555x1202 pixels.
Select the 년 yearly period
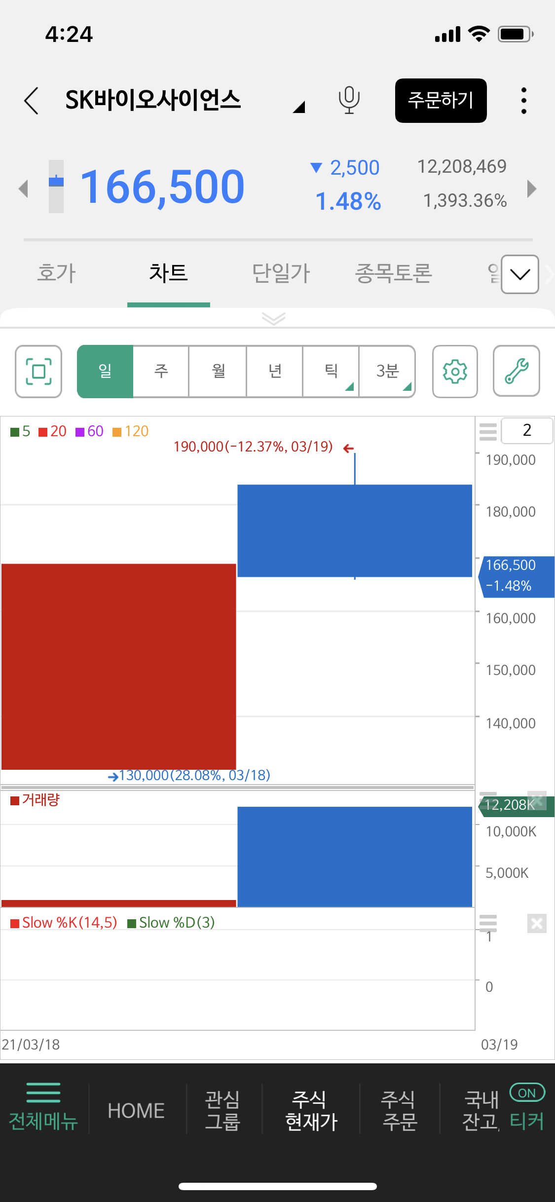point(275,372)
